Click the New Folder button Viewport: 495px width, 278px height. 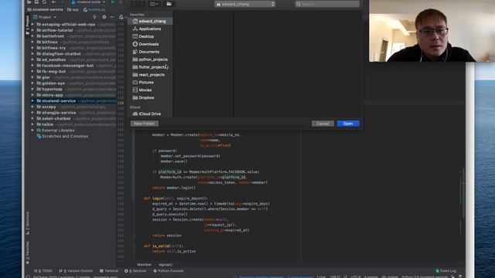pyautogui.click(x=145, y=124)
